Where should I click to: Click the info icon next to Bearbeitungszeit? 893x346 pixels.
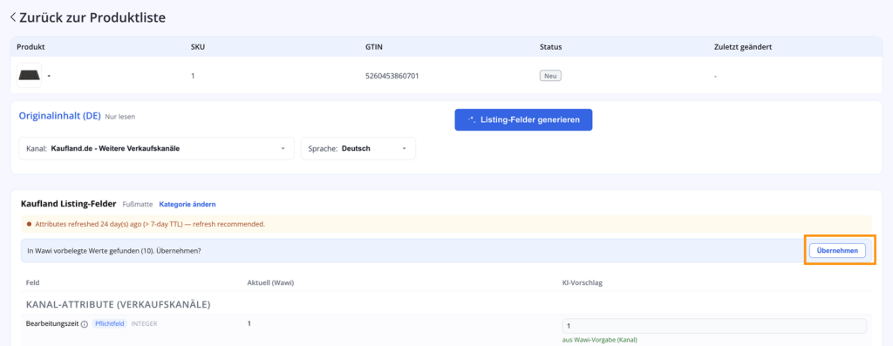pos(85,324)
